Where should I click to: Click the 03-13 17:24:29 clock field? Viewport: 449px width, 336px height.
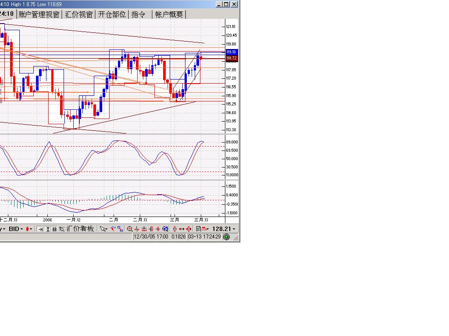pyautogui.click(x=204, y=237)
